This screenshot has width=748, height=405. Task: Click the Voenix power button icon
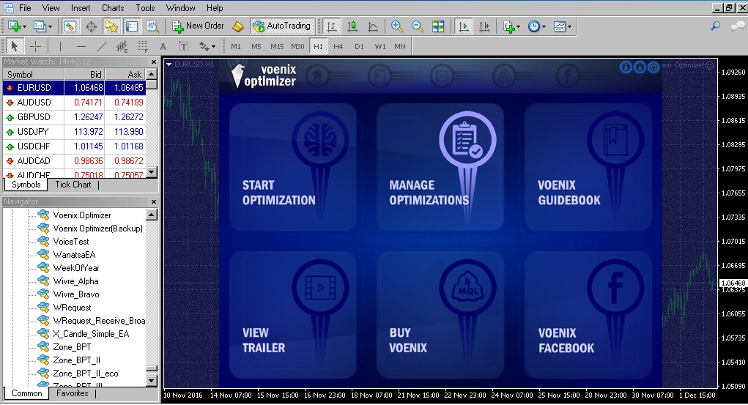pyautogui.click(x=653, y=67)
